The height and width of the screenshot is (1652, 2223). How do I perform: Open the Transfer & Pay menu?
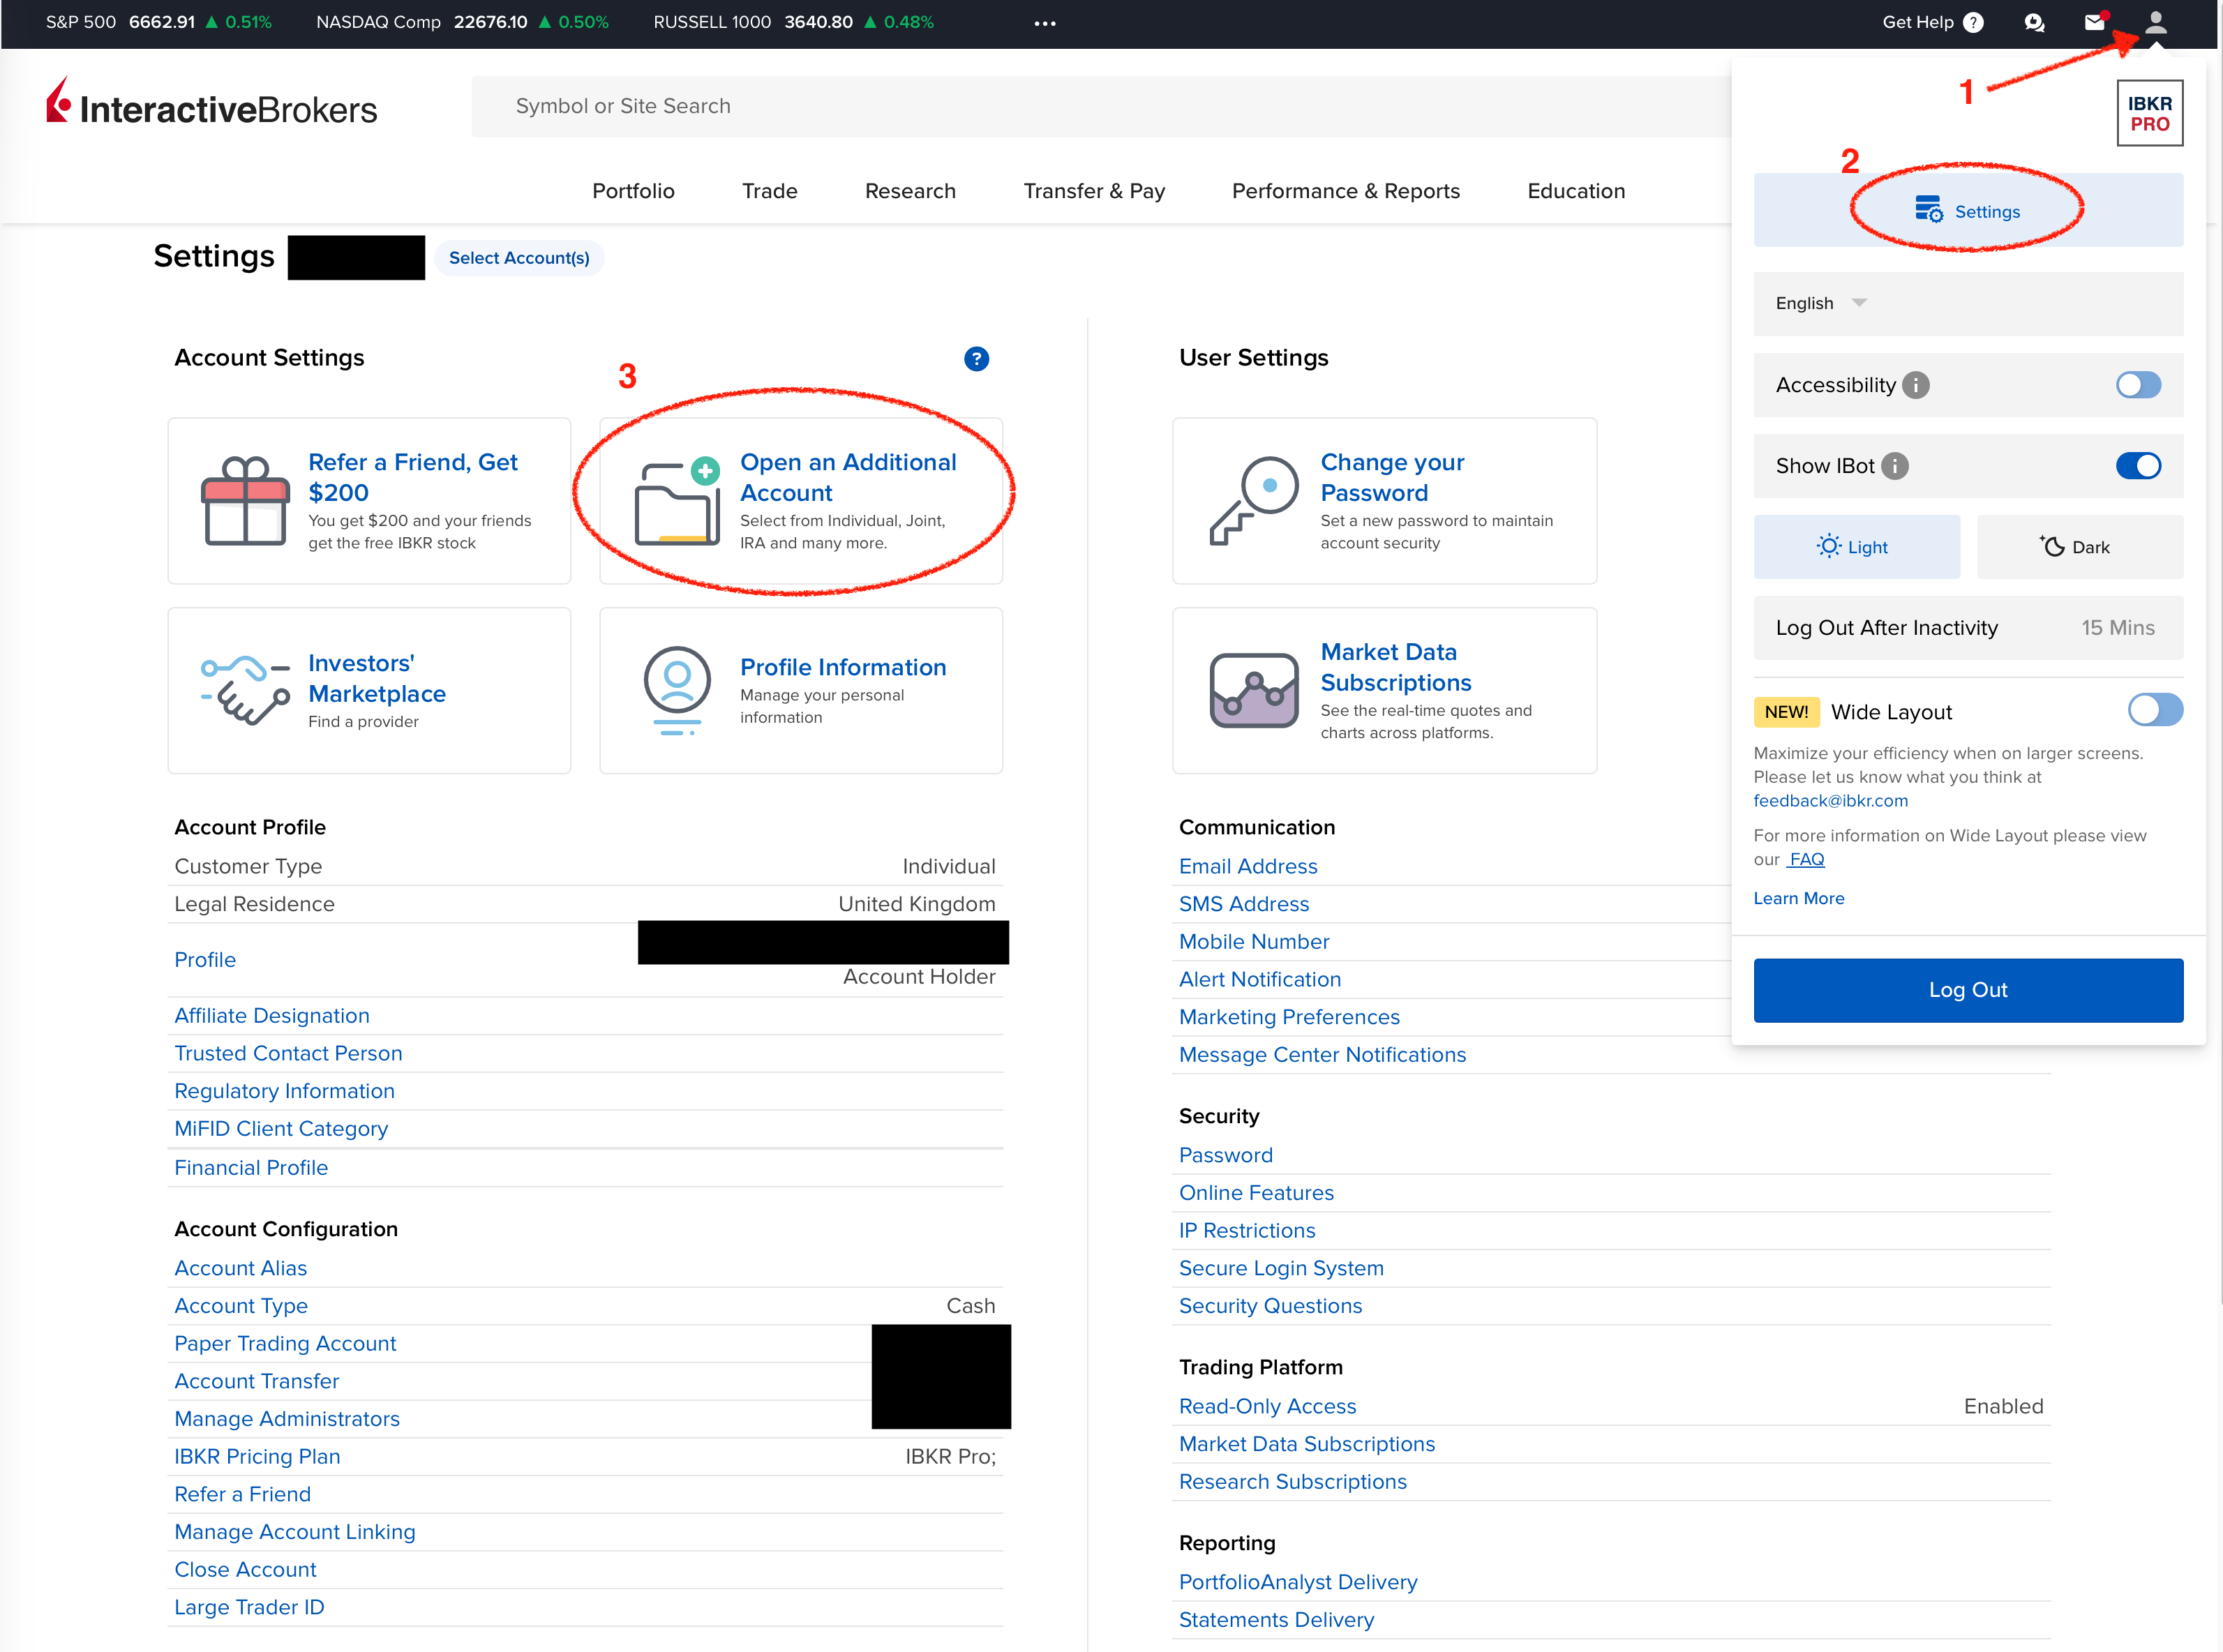pyautogui.click(x=1093, y=191)
